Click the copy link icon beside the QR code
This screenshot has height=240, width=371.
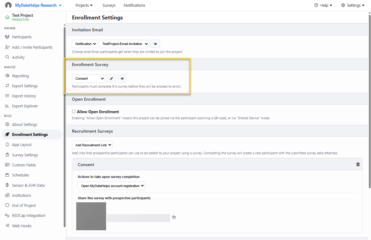point(174,217)
